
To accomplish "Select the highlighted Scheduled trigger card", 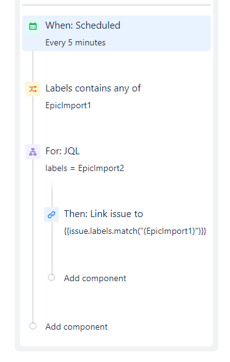I will click(117, 33).
